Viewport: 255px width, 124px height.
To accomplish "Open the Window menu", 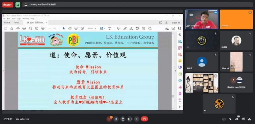I will (26, 19).
